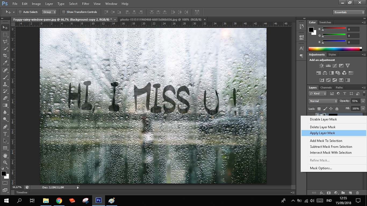Toggle the lock transparent pixels button
The height and width of the screenshot is (206, 367).
click(x=319, y=109)
